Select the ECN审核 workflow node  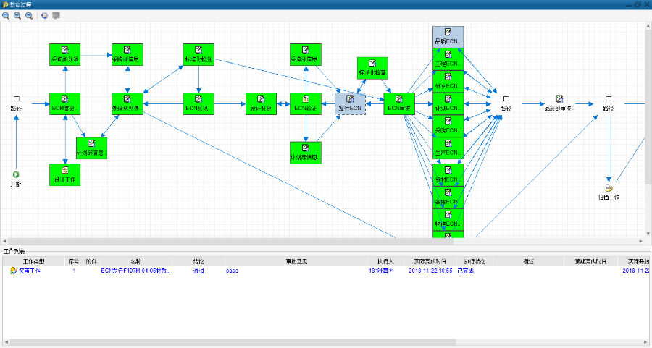point(398,103)
